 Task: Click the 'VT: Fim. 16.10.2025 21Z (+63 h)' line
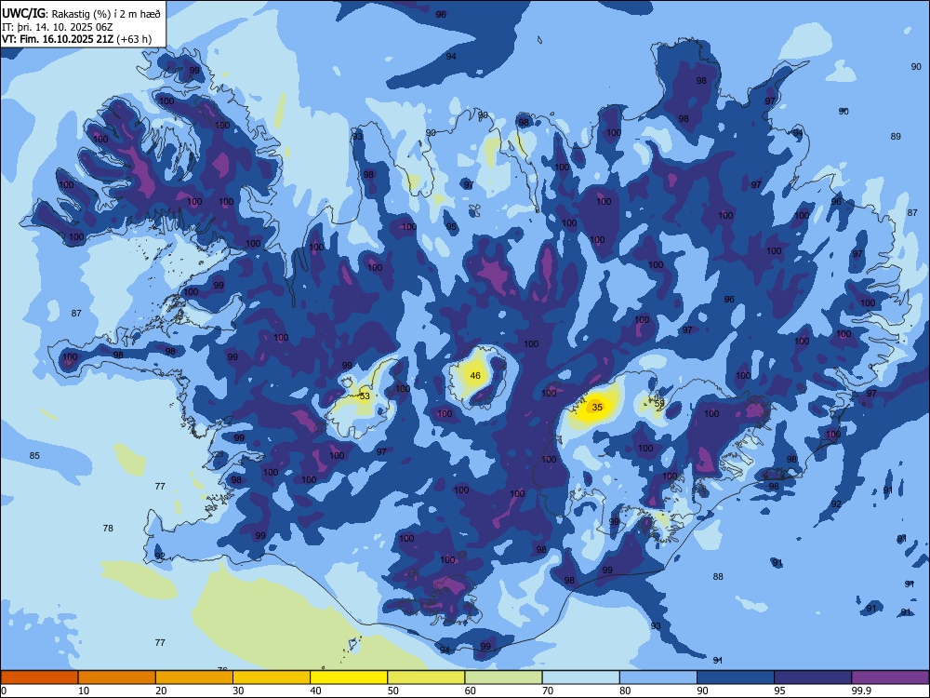pos(76,39)
